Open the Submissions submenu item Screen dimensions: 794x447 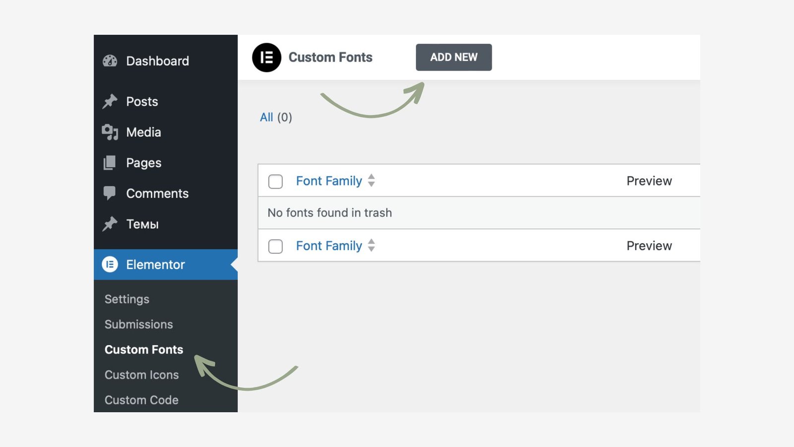(139, 324)
